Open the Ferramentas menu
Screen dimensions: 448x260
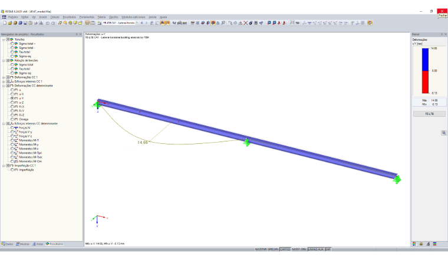point(87,17)
